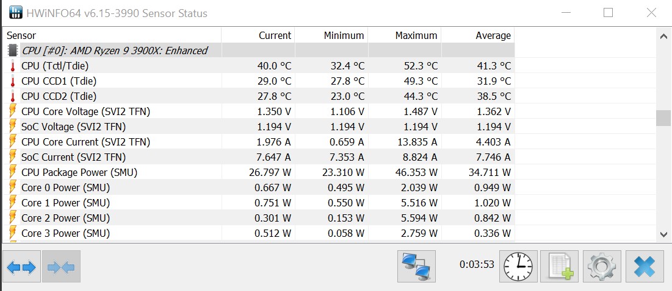The width and height of the screenshot is (672, 291).
Task: Close the window using the title bar X
Action: point(651,13)
